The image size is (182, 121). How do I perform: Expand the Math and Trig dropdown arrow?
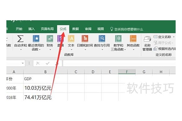tap(125, 50)
